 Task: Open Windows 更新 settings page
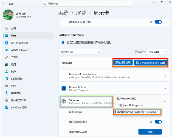(x=28, y=107)
